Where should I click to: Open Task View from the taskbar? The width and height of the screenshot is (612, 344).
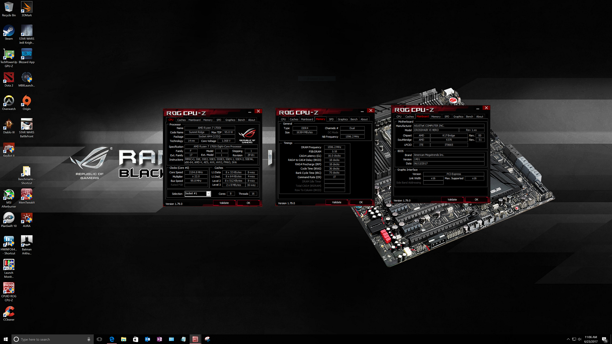(x=99, y=339)
